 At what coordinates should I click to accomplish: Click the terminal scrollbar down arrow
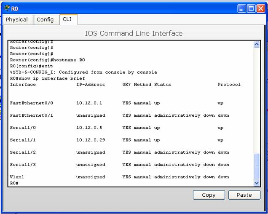[257, 183]
